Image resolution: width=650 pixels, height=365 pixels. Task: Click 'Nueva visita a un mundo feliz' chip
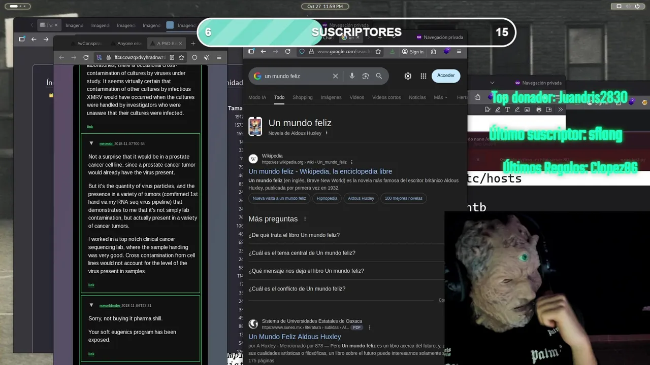(279, 198)
